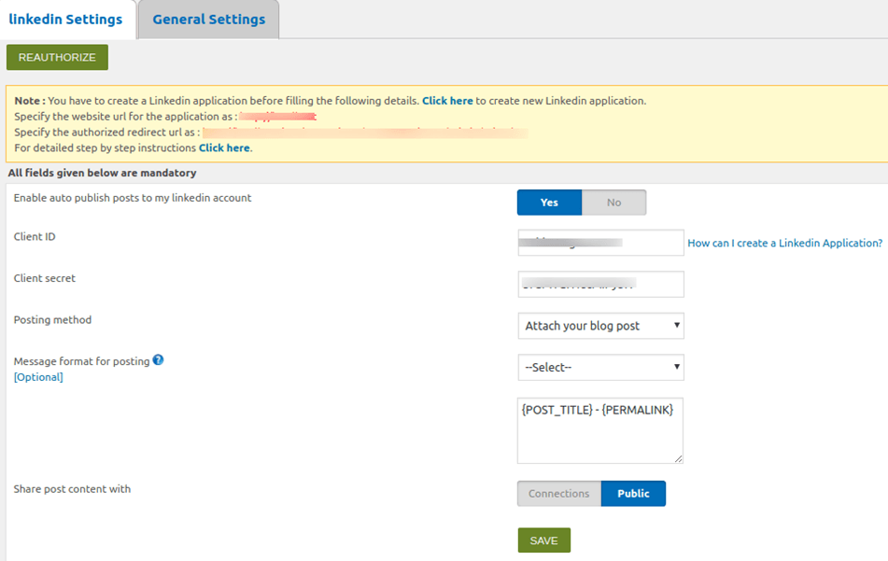888x561 pixels.
Task: Share post content with Public
Action: (x=633, y=493)
